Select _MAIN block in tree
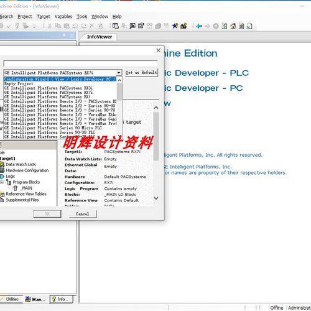The height and width of the screenshot is (311, 311). pos(27,188)
